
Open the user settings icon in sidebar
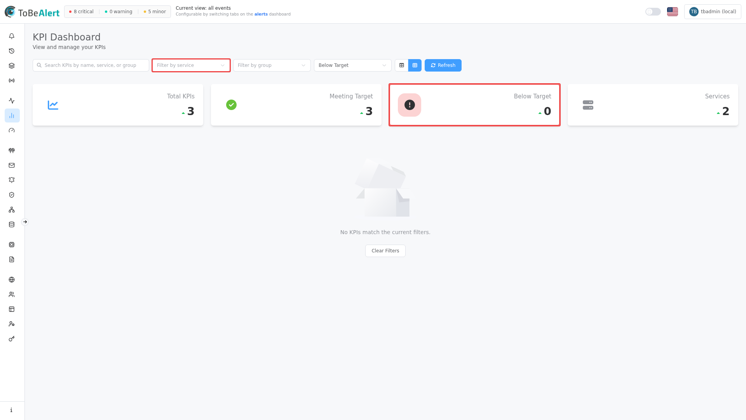coord(12,324)
